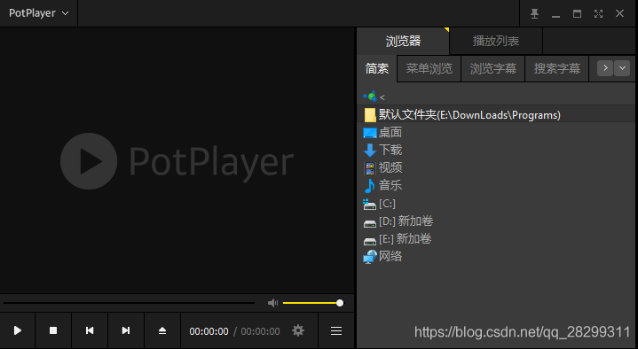Screen dimensions: 638x349
Task: Switch to the 浏览器 tab
Action: (403, 41)
